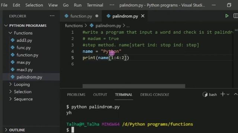Open func.py in the explorer
238x133 pixels.
click(x=23, y=48)
